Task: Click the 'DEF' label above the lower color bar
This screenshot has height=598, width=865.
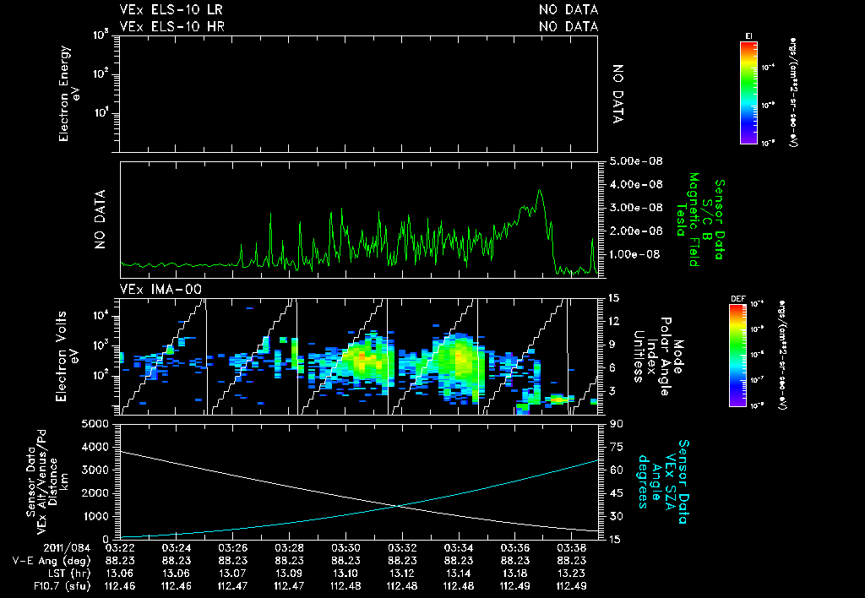Action: click(x=737, y=299)
